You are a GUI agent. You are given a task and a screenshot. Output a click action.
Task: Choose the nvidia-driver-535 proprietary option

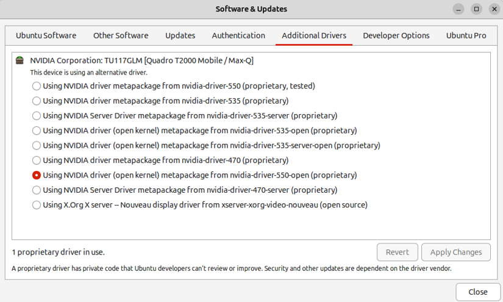[x=37, y=101]
